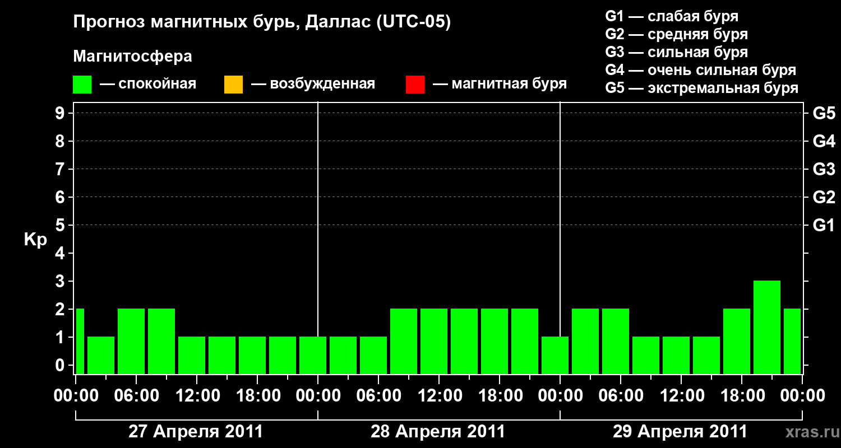The width and height of the screenshot is (841, 448).
Task: Click the '06:00' time label above 29 Апреля
Action: coord(621,396)
